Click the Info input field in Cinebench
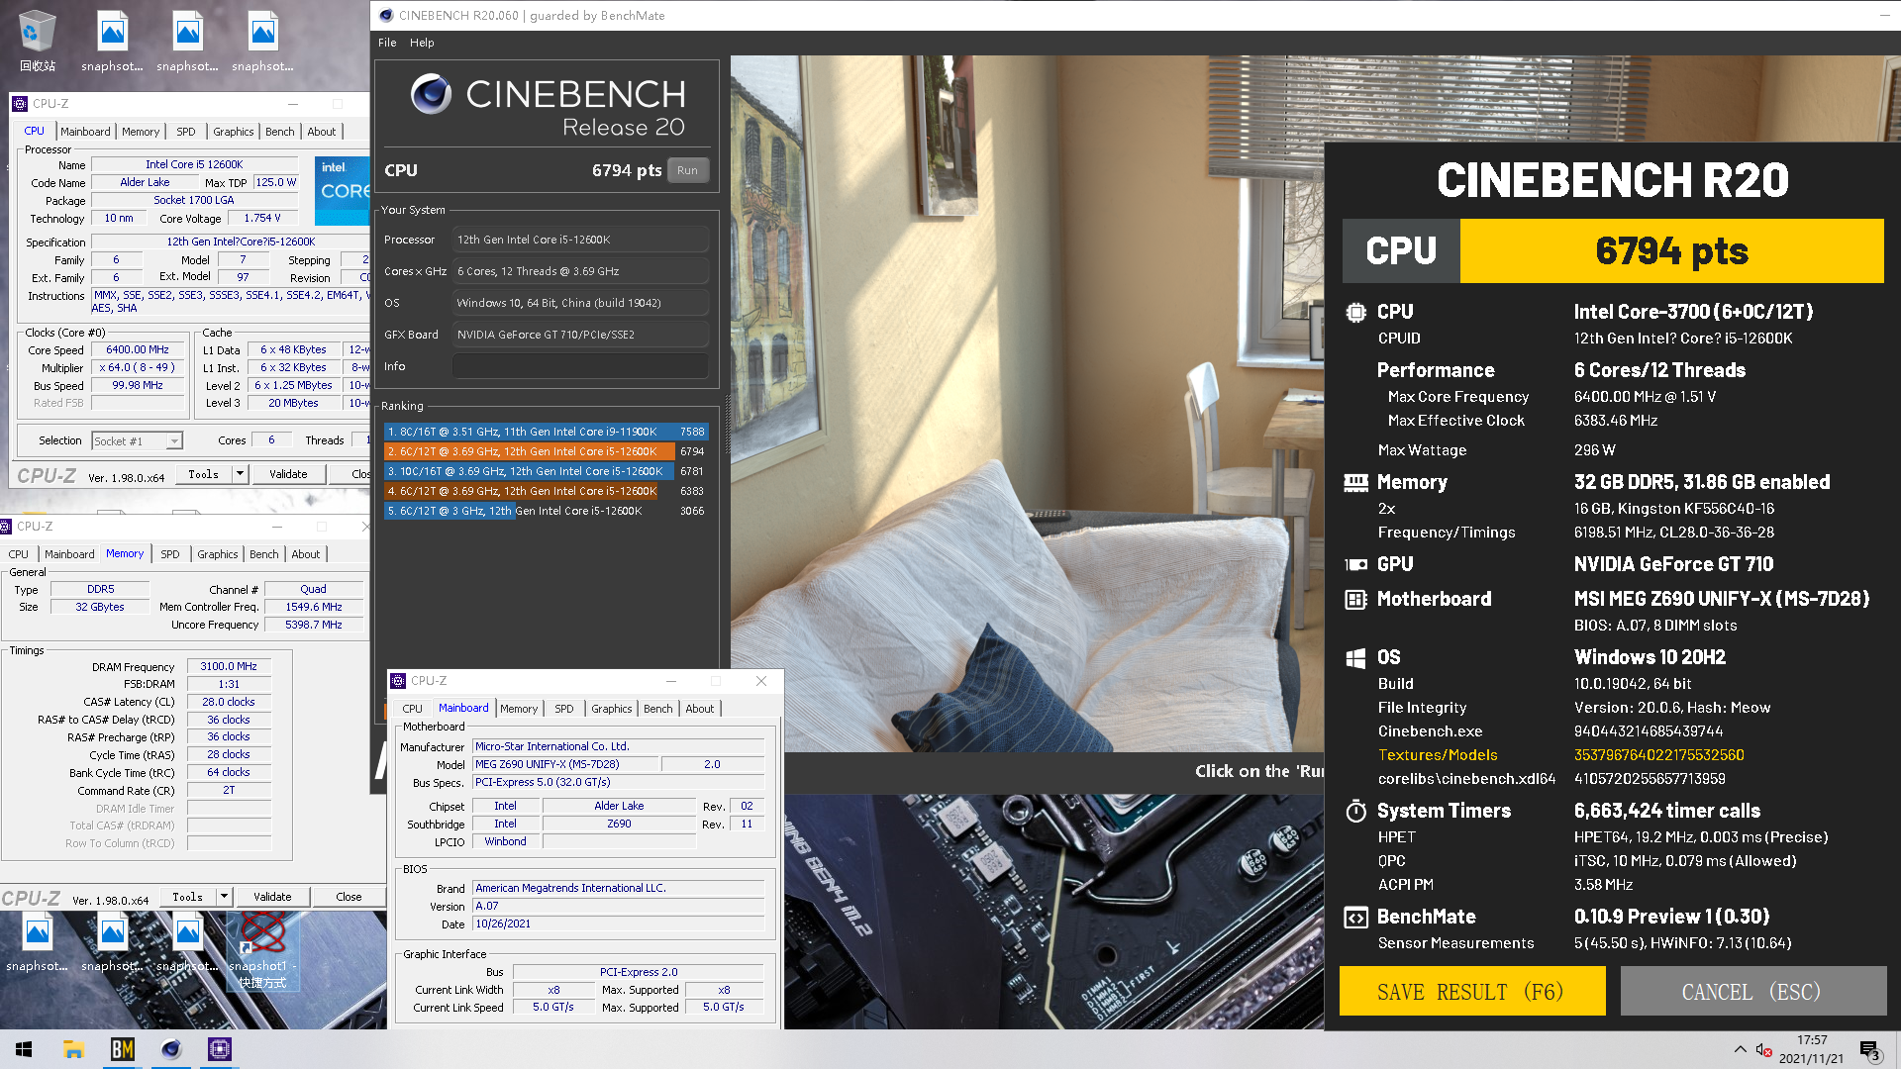The width and height of the screenshot is (1901, 1069). click(x=580, y=366)
